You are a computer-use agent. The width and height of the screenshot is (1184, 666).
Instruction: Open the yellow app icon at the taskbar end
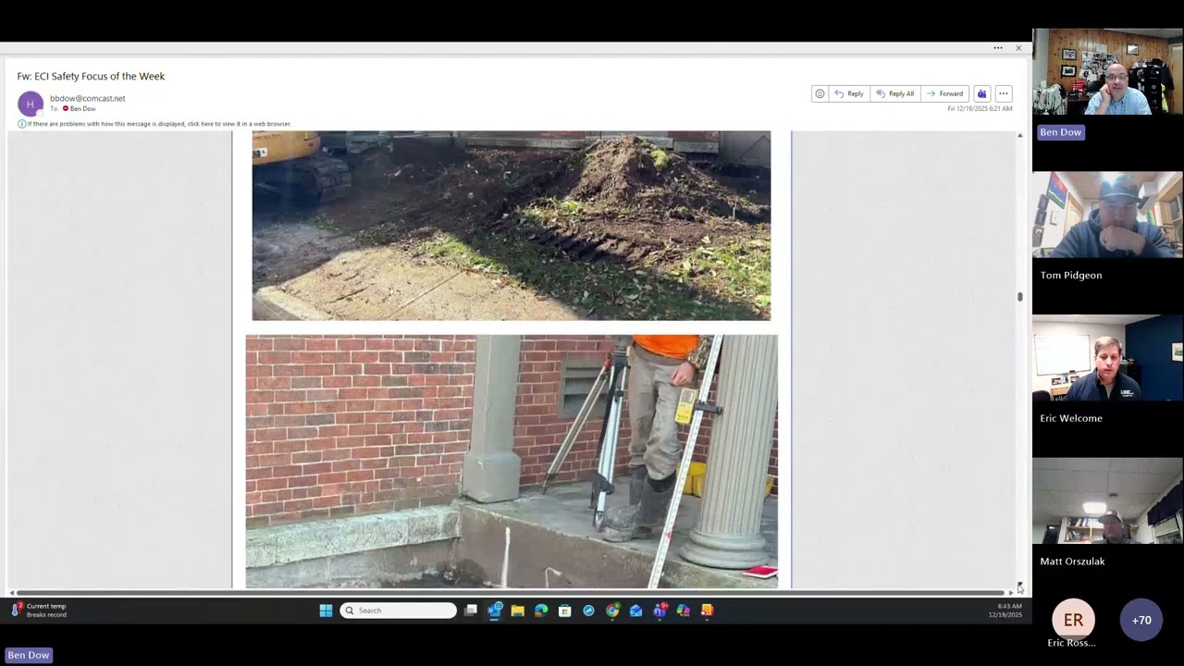coord(707,610)
